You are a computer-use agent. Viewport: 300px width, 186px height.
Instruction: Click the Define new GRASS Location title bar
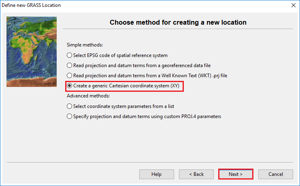point(121,5)
